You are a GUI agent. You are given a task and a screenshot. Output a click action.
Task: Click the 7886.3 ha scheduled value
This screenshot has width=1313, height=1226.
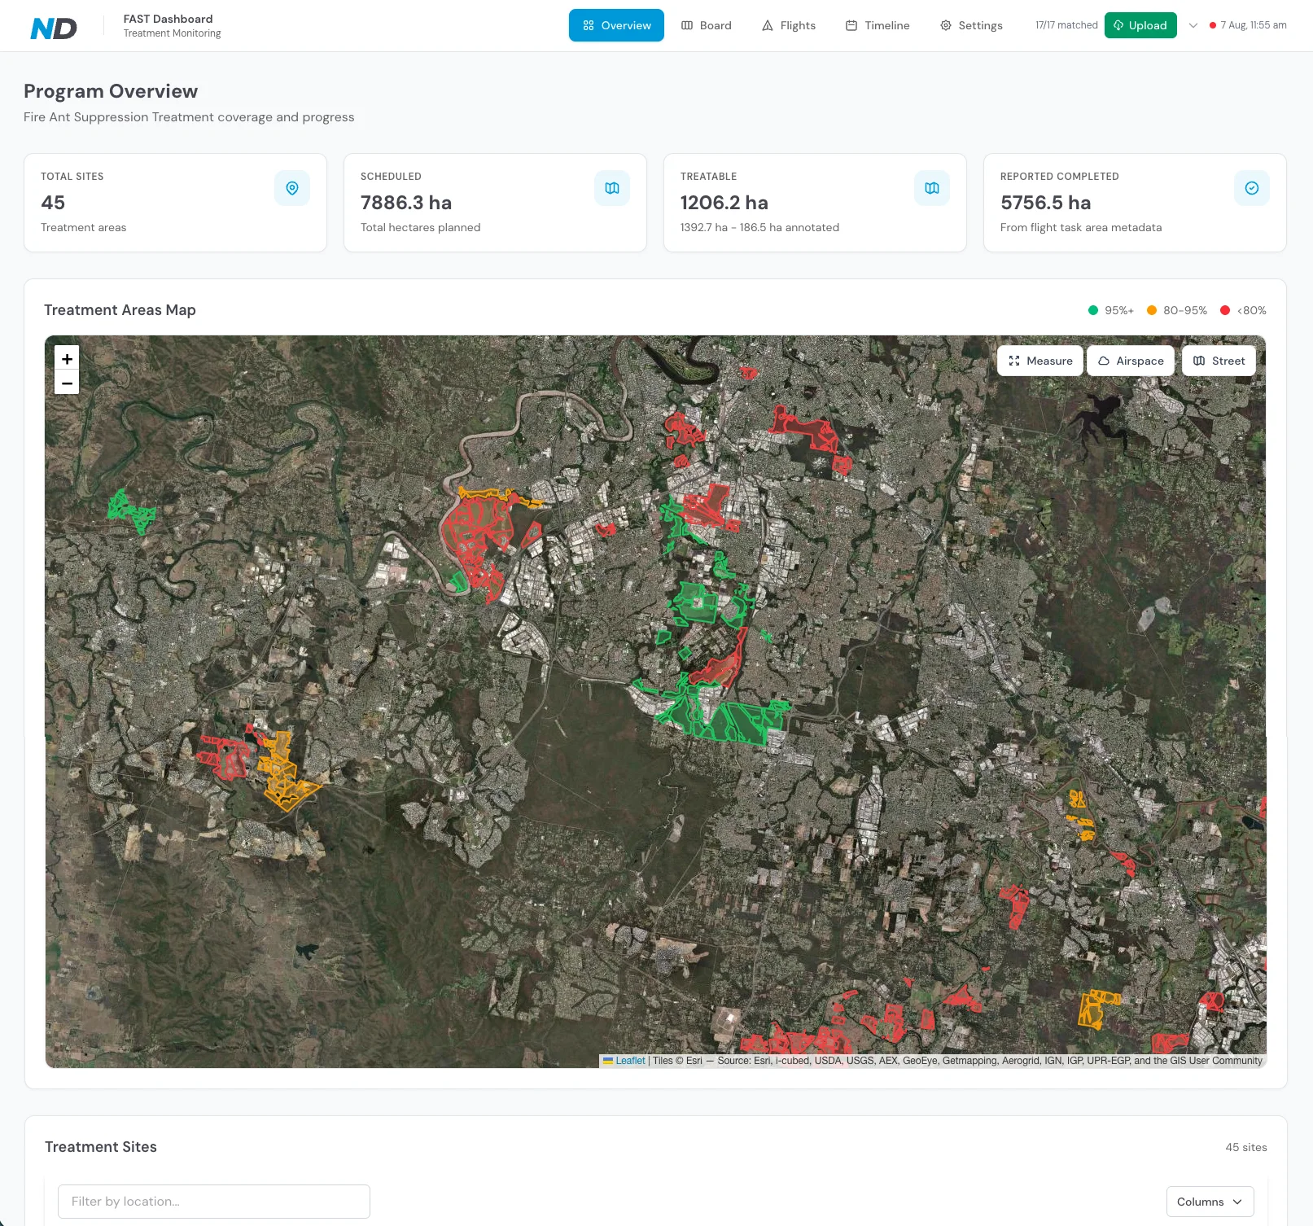click(406, 203)
